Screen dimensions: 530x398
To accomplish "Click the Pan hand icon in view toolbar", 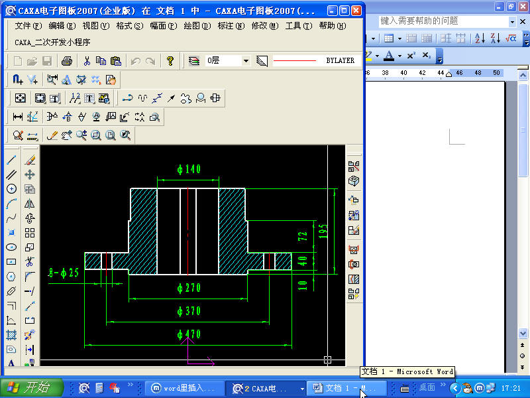I will 67,135.
